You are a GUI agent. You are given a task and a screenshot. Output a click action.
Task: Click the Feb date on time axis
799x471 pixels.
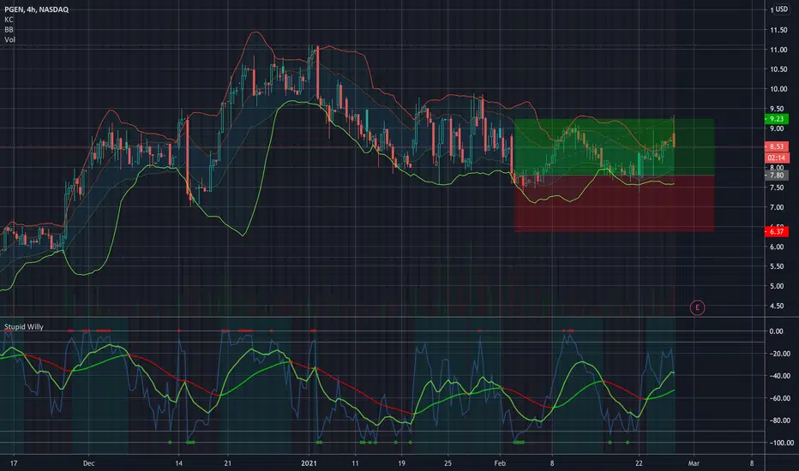tap(500, 463)
